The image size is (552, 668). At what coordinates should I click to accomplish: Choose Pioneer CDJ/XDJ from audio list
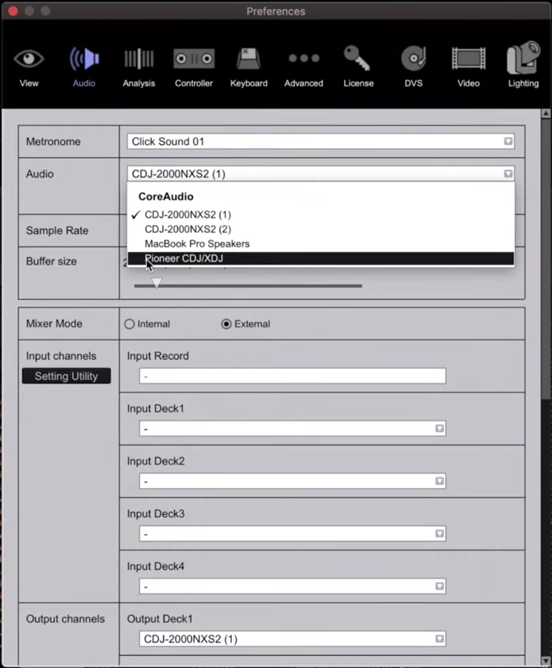point(184,258)
